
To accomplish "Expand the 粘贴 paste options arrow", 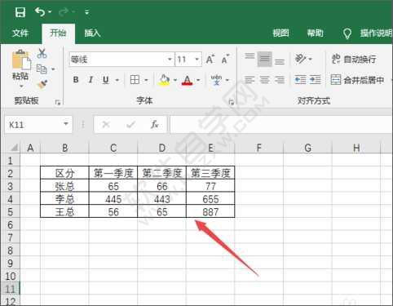I will tap(21, 86).
